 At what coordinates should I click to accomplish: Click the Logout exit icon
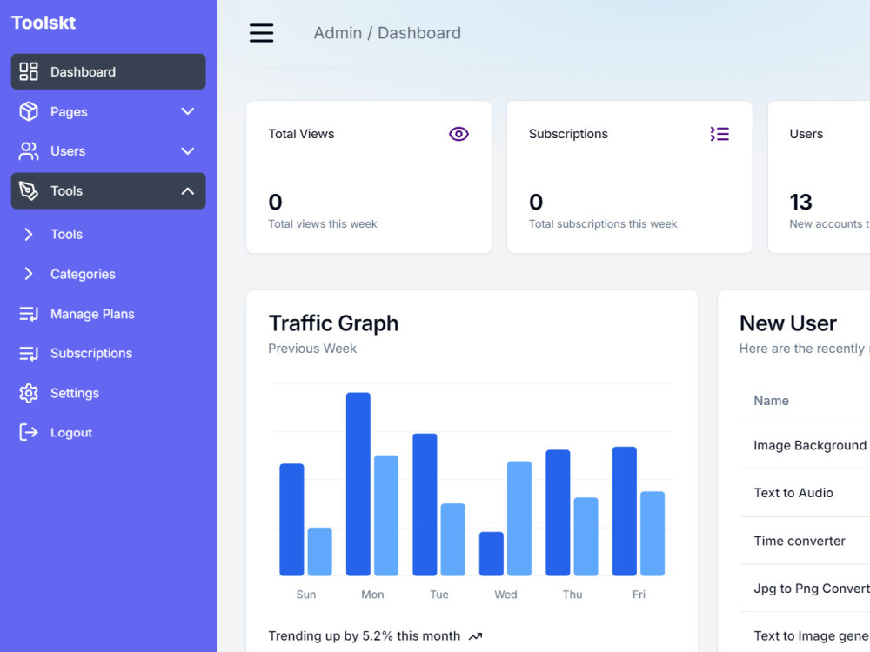pos(29,432)
